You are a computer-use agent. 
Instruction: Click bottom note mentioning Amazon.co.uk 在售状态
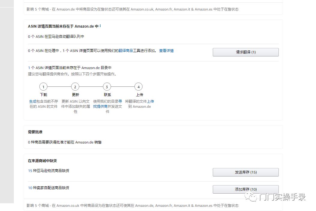(133, 206)
